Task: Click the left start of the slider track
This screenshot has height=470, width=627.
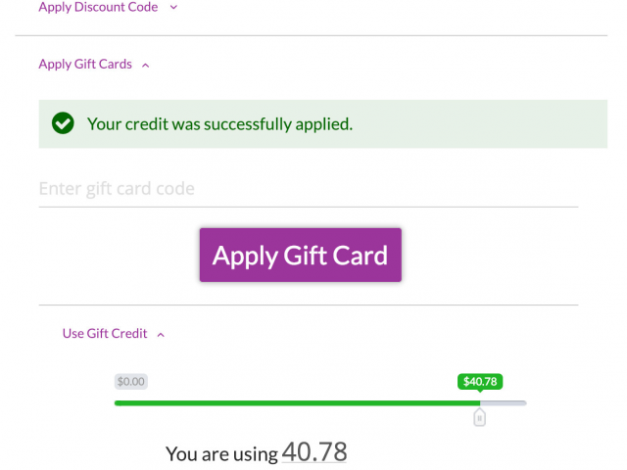Action: pyautogui.click(x=118, y=402)
